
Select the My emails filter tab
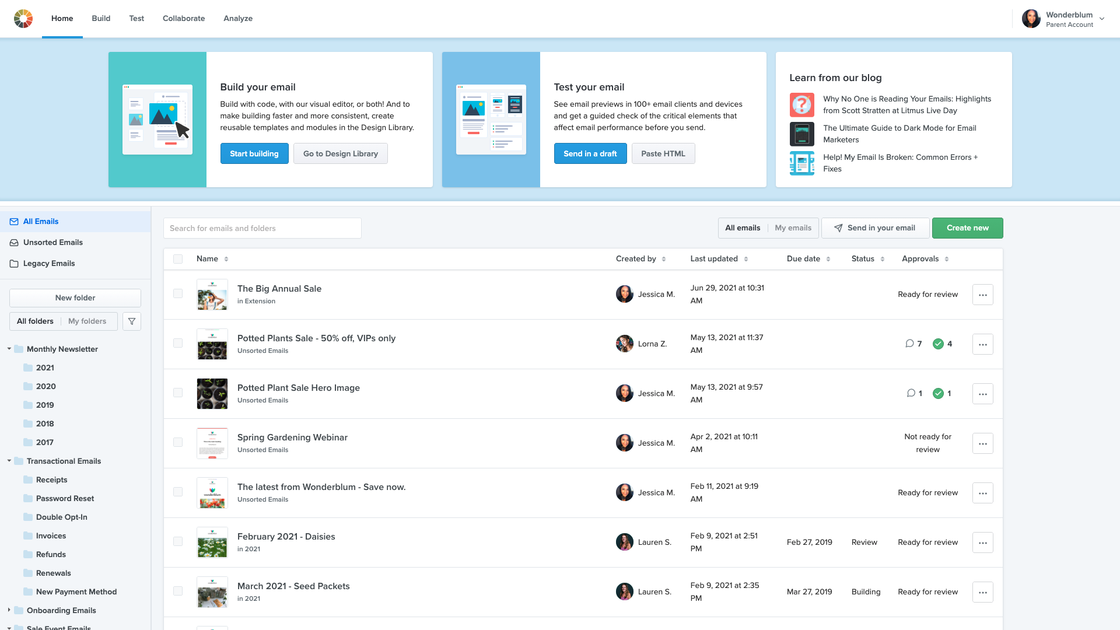pos(792,228)
